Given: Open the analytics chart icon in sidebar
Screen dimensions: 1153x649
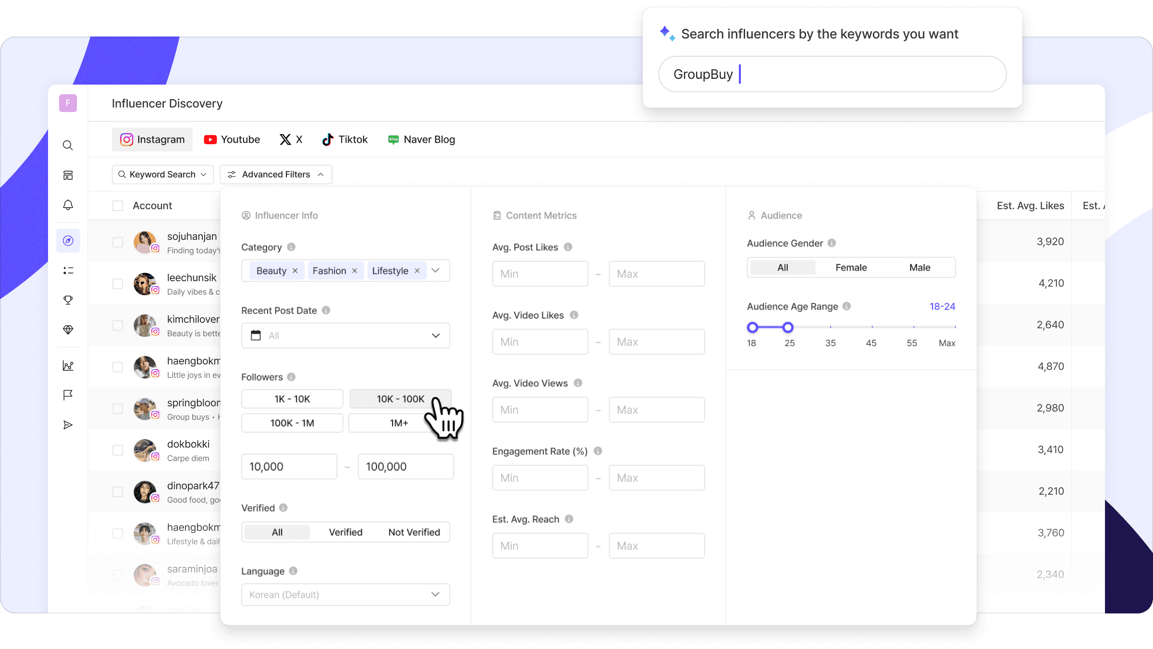Looking at the screenshot, I should (x=68, y=366).
